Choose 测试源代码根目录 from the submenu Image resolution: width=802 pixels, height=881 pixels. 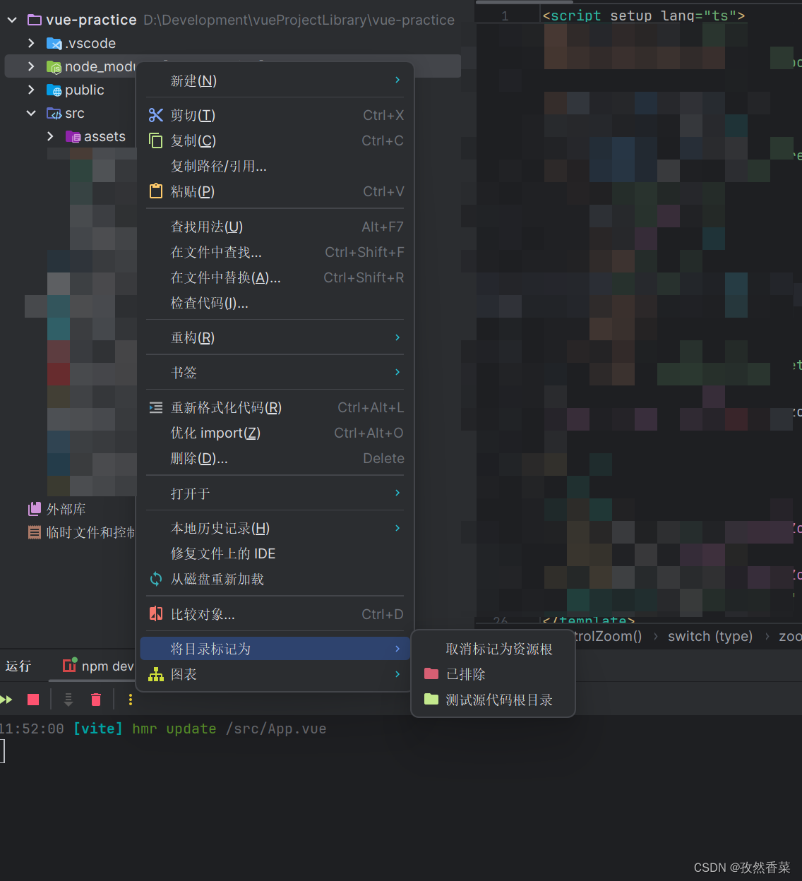coord(492,700)
